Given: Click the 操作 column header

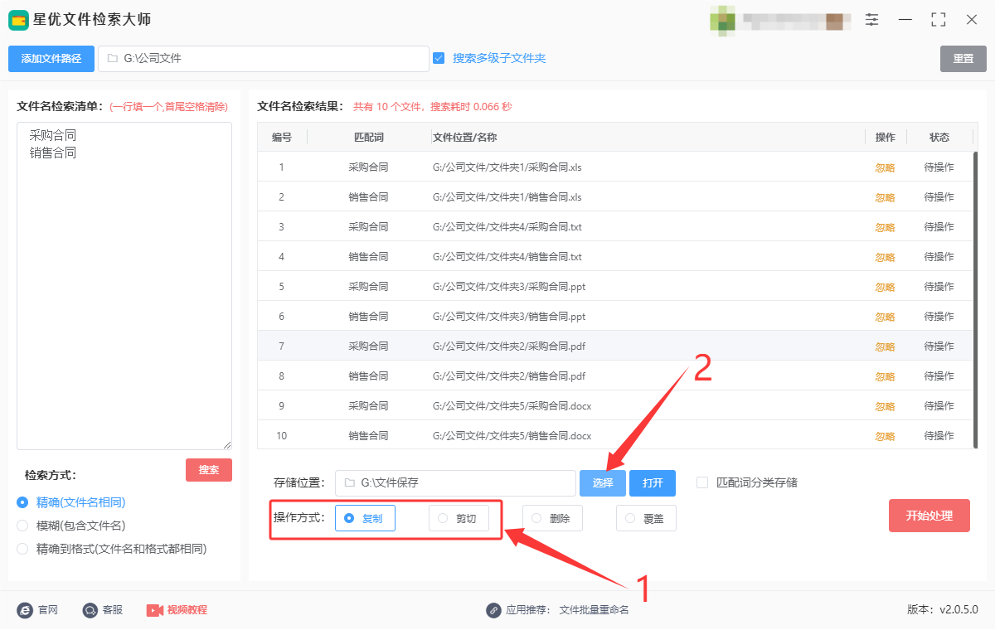Looking at the screenshot, I should 886,138.
